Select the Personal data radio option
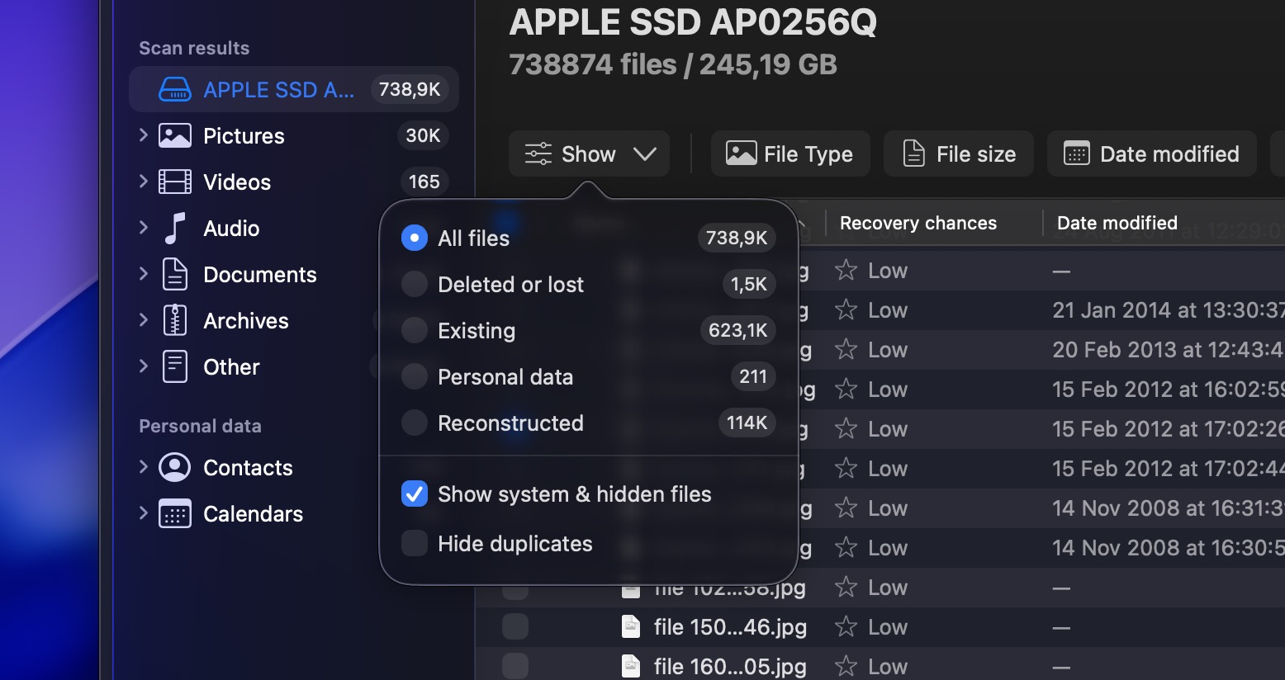This screenshot has width=1285, height=680. click(x=414, y=376)
